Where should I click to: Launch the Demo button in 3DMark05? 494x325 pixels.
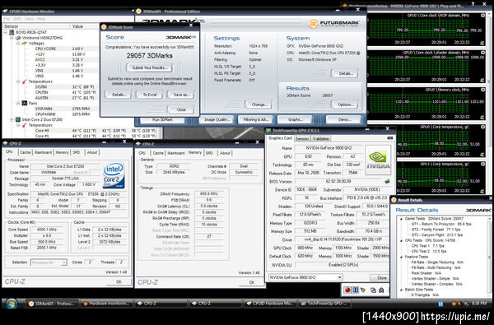[x=343, y=119]
